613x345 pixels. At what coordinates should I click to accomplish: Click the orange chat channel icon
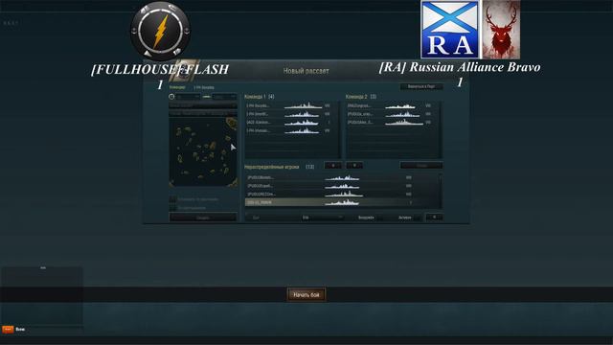click(x=8, y=330)
